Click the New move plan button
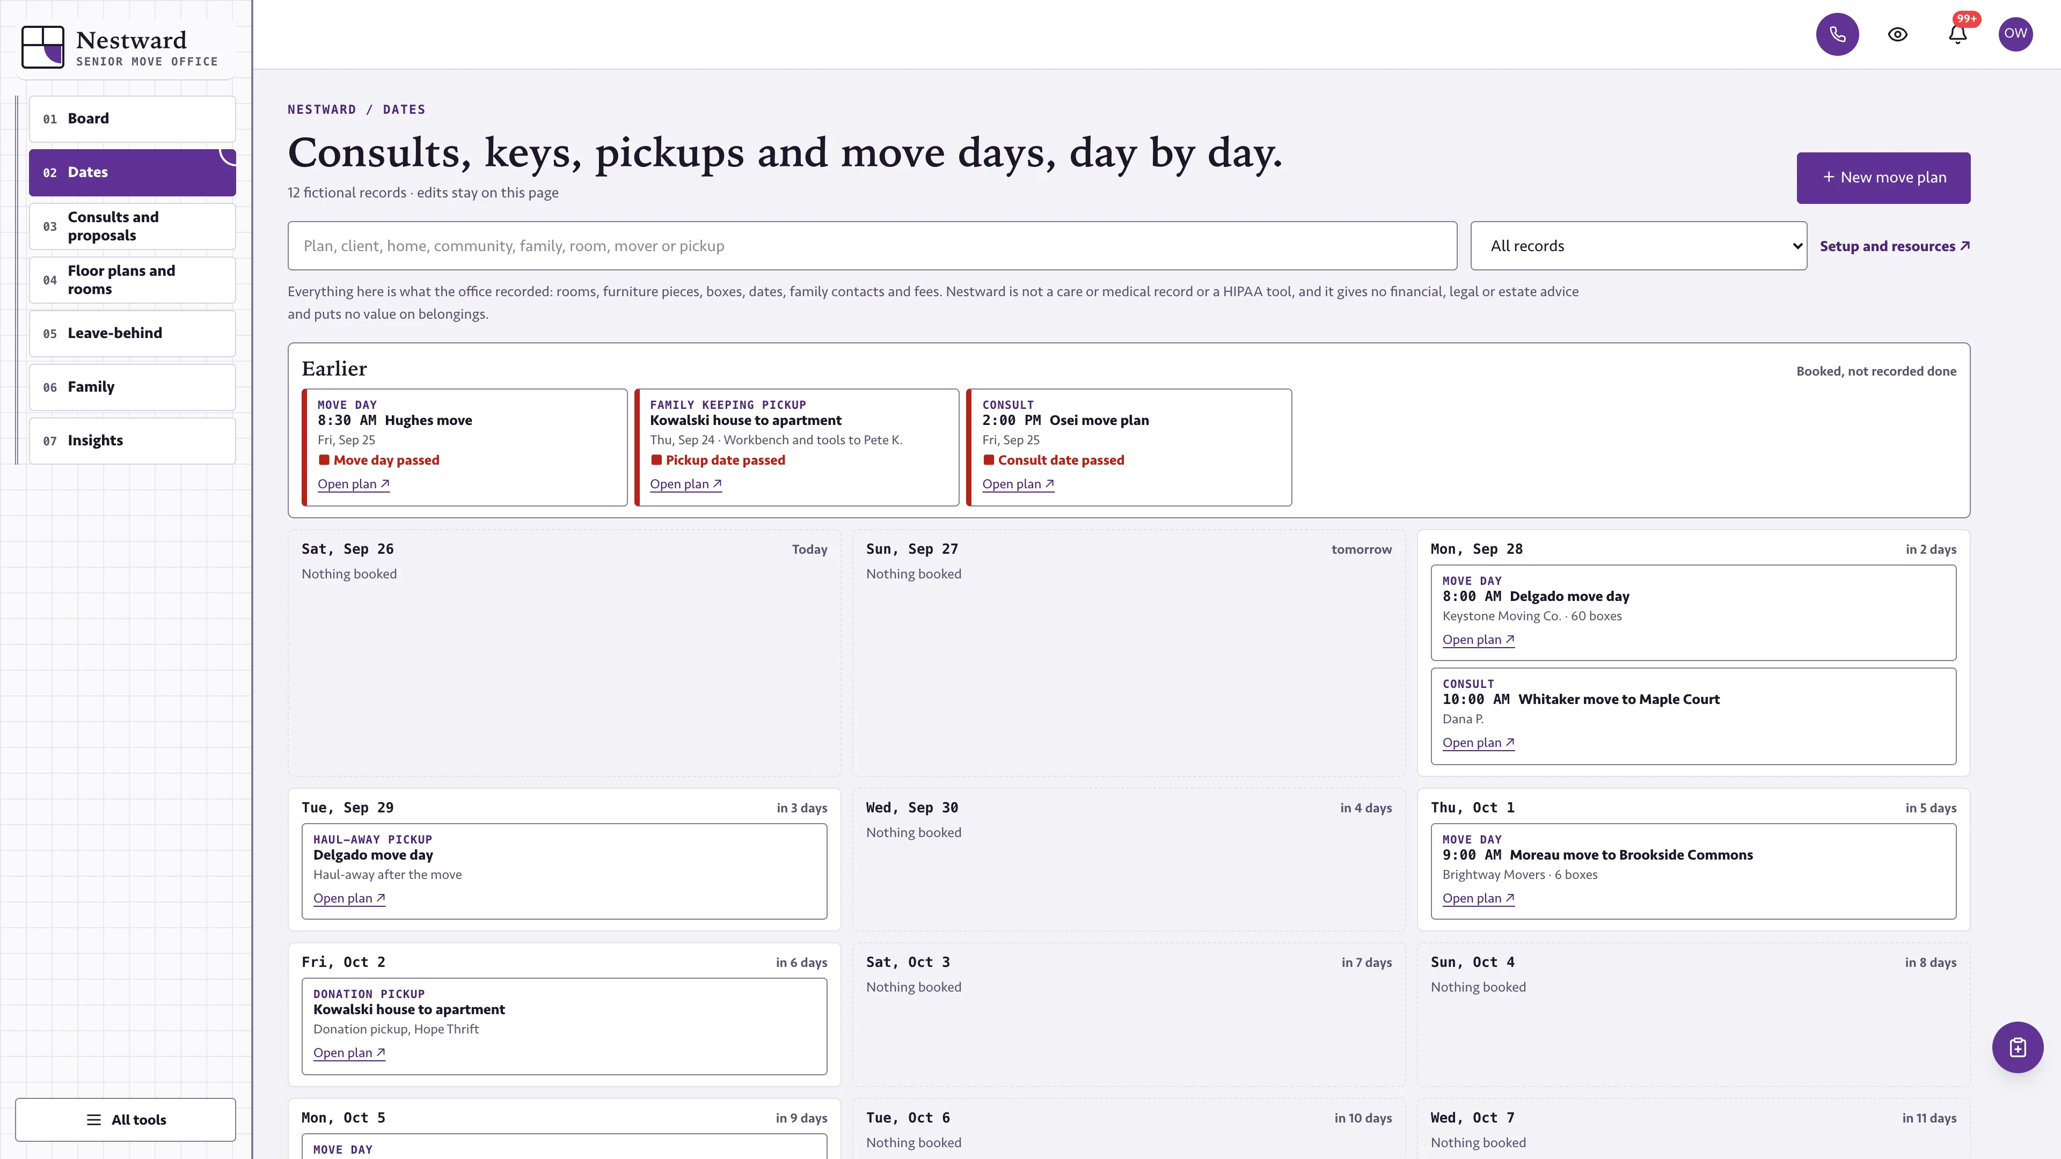This screenshot has width=2061, height=1159. [x=1883, y=178]
